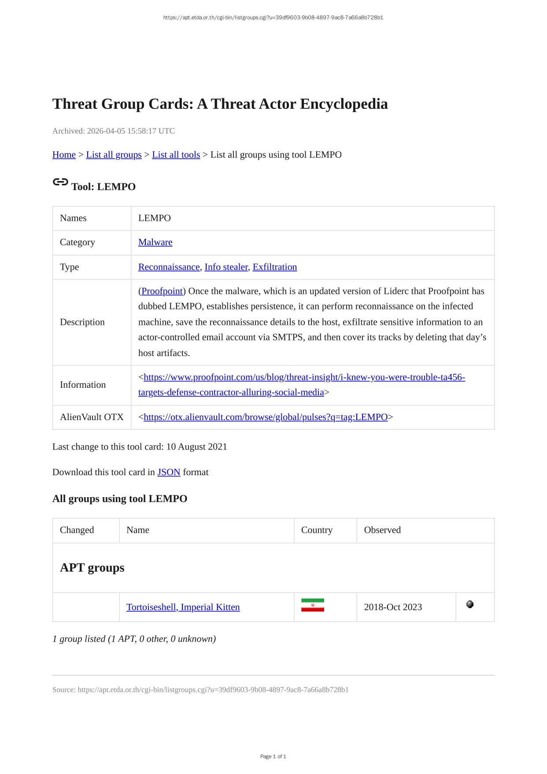Image resolution: width=547 pixels, height=774 pixels.
Task: Open the Info stealer type link
Action: [226, 267]
